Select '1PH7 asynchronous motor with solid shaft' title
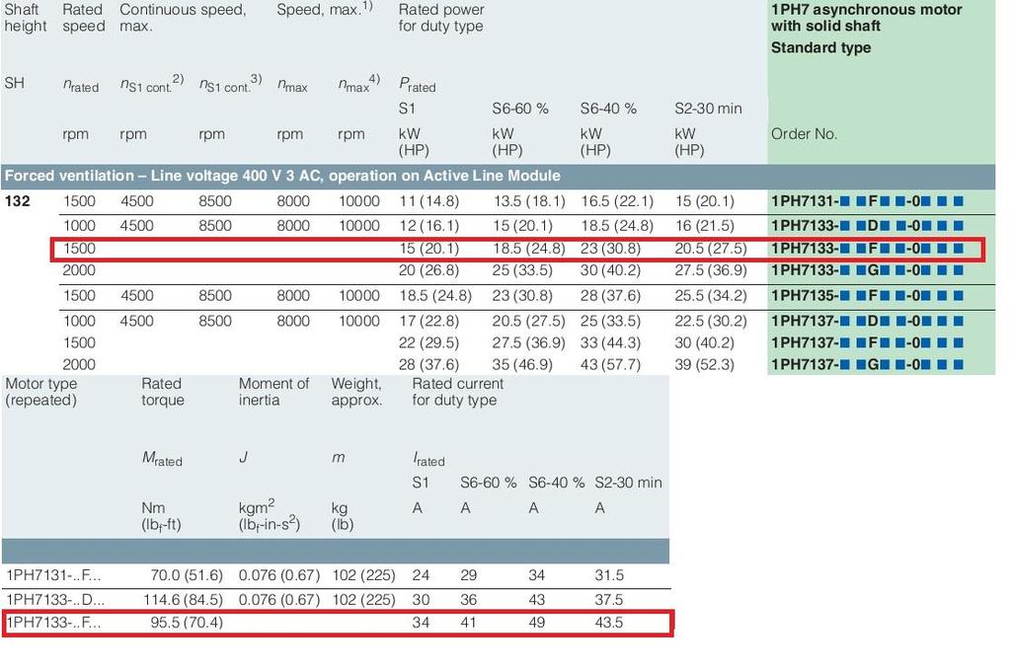The height and width of the screenshot is (671, 1011). coord(866,18)
